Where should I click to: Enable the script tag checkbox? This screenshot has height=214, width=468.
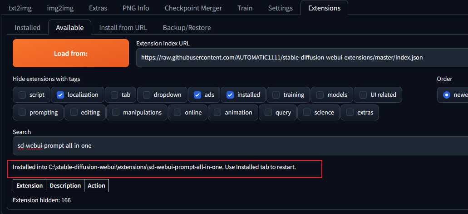pyautogui.click(x=22, y=95)
